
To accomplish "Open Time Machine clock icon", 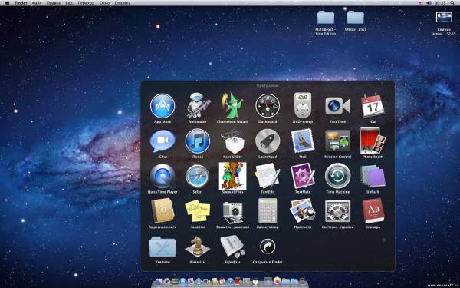I will [x=337, y=176].
